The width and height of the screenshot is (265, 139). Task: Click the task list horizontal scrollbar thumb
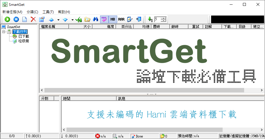144,90
